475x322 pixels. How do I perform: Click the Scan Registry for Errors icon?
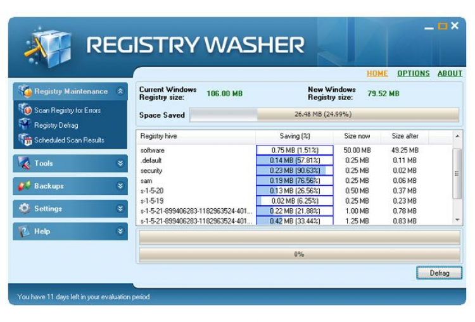pos(25,110)
